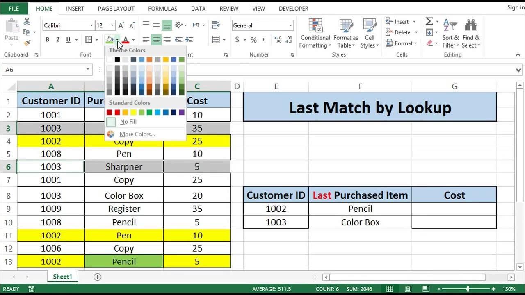Expand the Font Color dropdown arrow
Screen dimensions: 525x295
133,40
